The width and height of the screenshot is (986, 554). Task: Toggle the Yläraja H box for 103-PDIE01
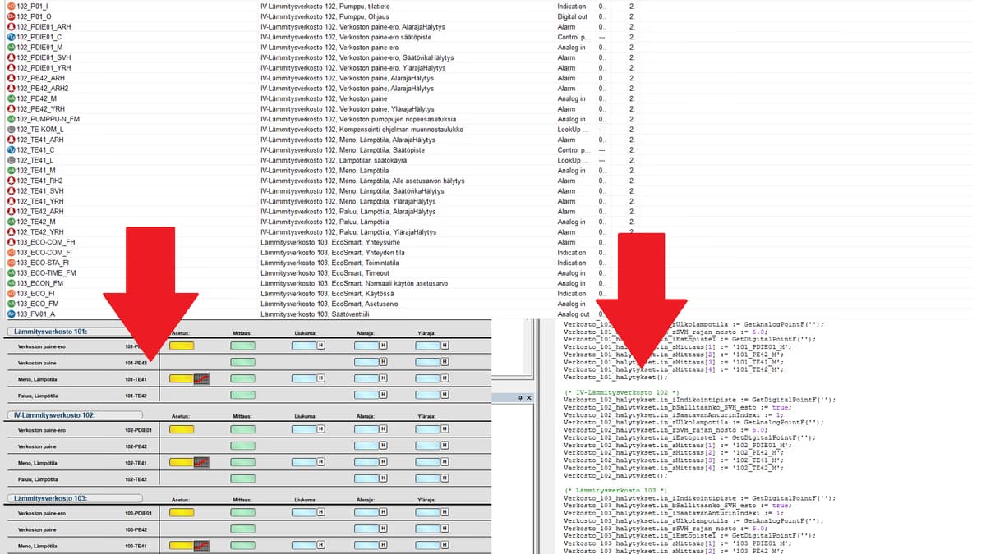coord(445,513)
